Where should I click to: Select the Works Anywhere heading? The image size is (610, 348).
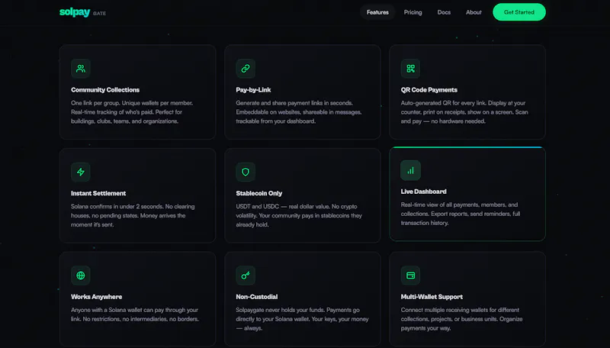96,297
